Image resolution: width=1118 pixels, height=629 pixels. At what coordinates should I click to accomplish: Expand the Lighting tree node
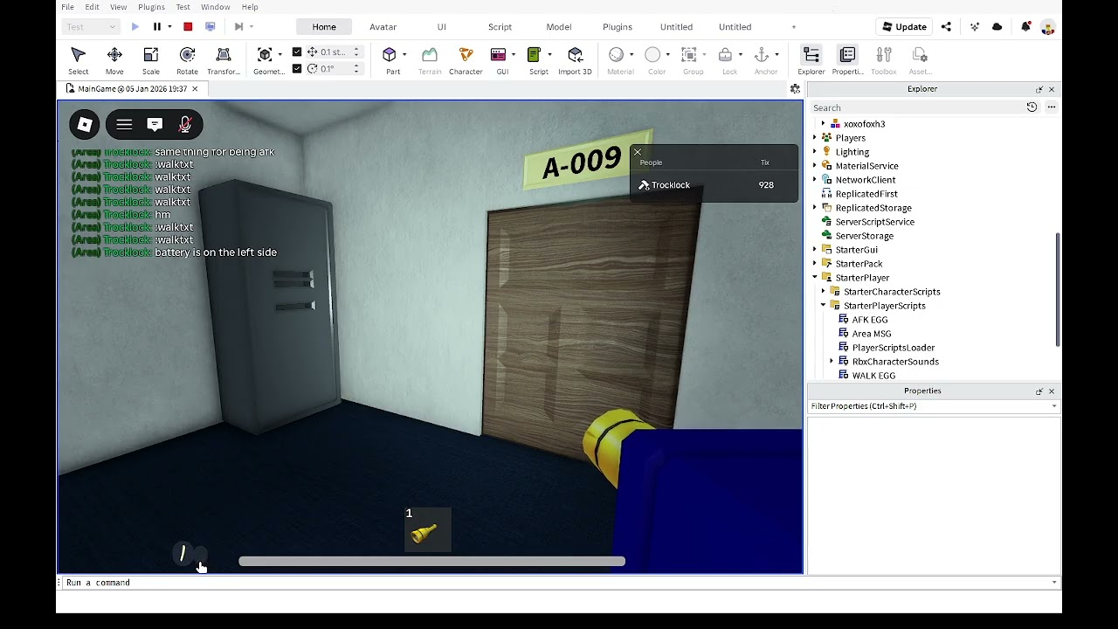[x=815, y=152]
